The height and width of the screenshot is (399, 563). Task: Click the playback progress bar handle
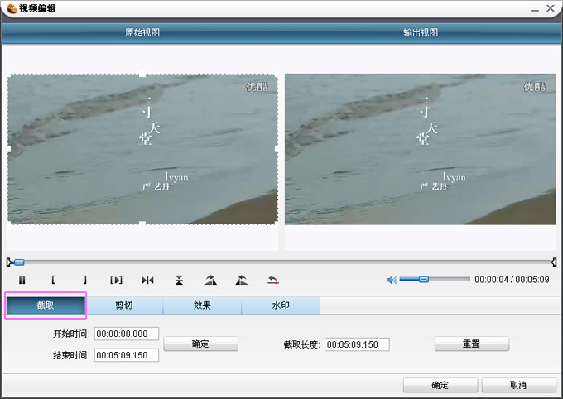[x=19, y=262]
